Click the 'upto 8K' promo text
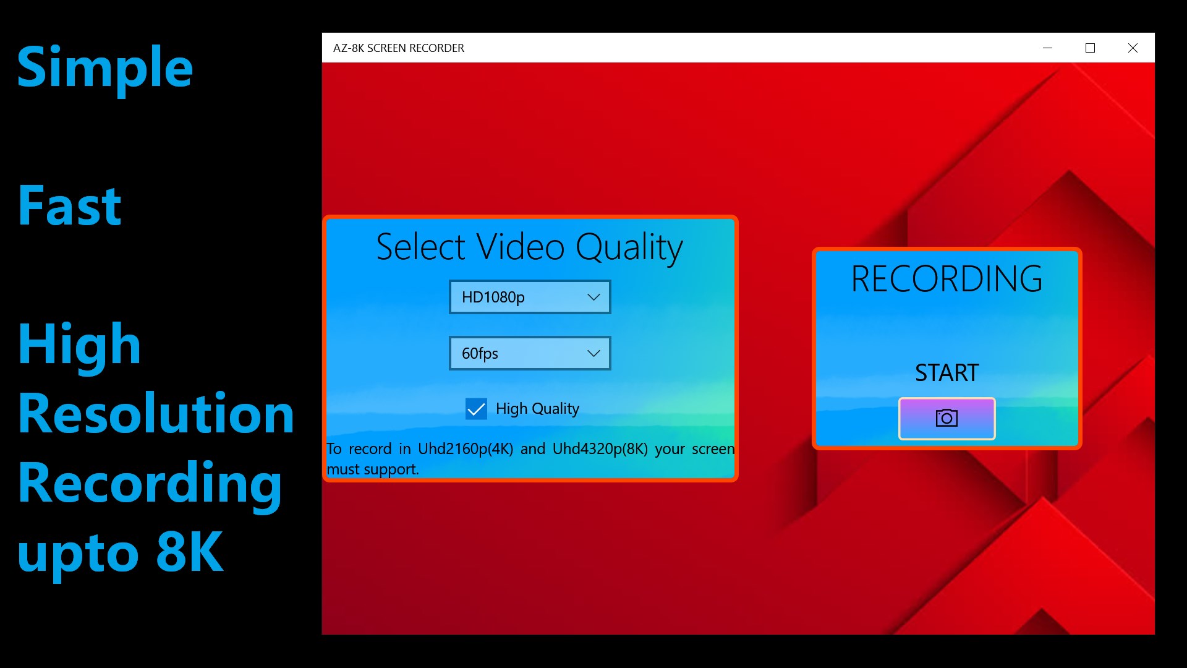1187x668 pixels. tap(121, 552)
